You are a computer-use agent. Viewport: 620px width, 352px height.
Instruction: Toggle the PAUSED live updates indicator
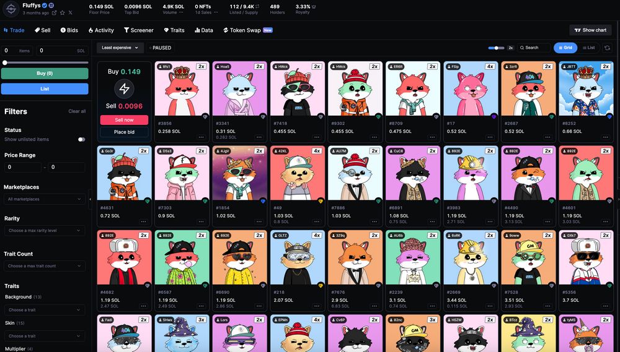[x=161, y=48]
